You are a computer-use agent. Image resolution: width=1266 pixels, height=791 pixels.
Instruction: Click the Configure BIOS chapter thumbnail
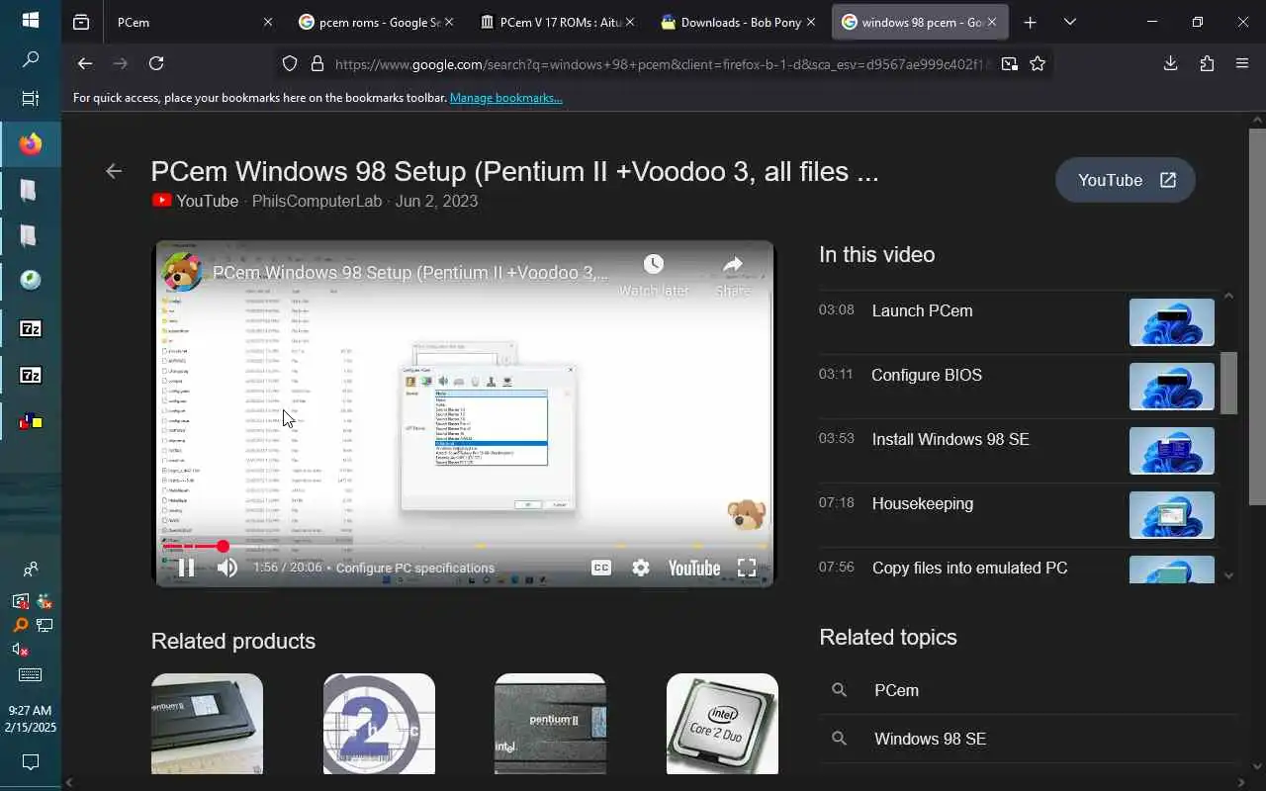1172,387
